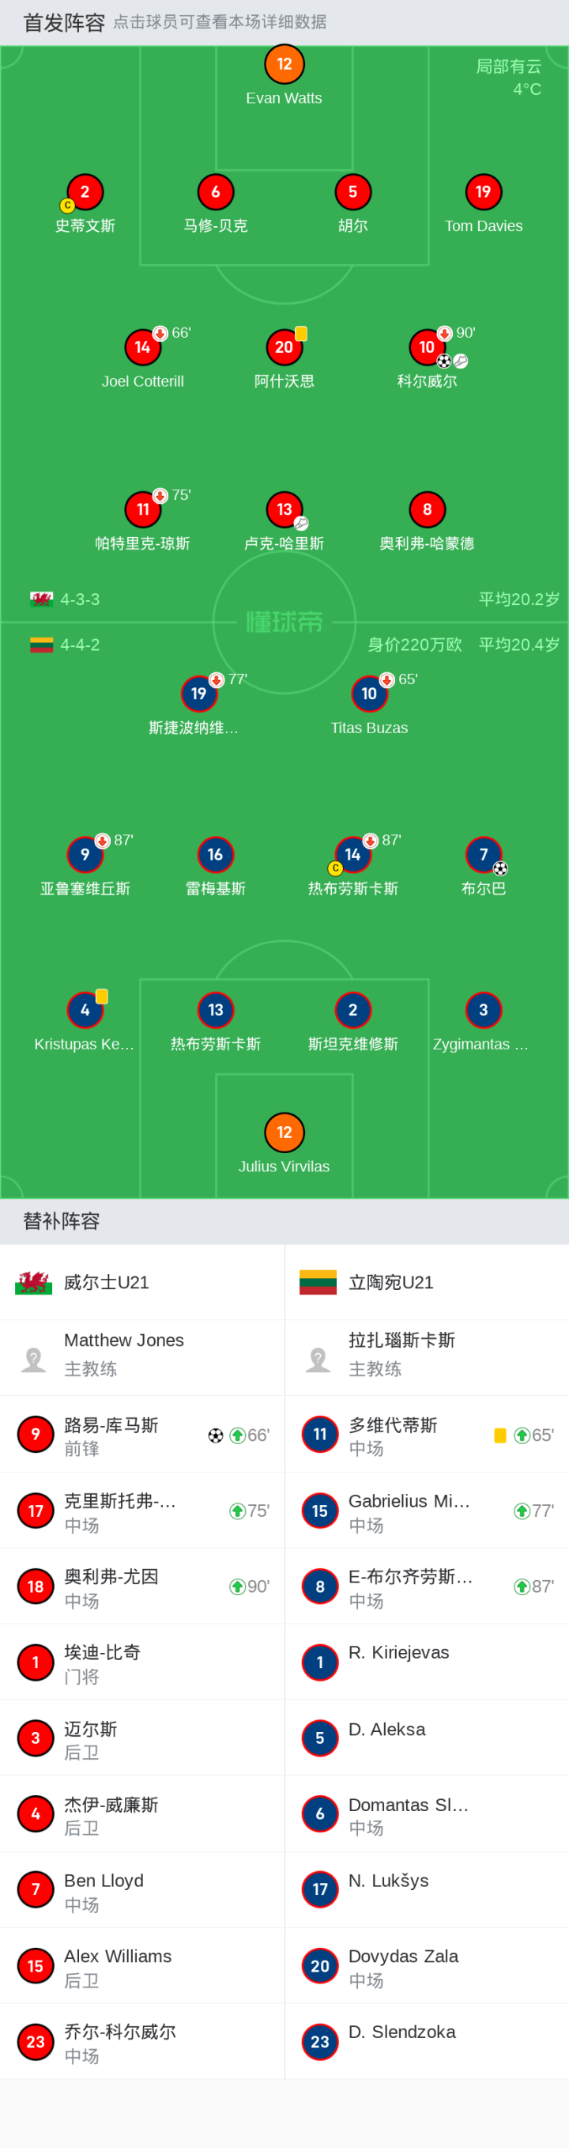
Task: View coach Matthew Jones profile
Action: point(142,1357)
